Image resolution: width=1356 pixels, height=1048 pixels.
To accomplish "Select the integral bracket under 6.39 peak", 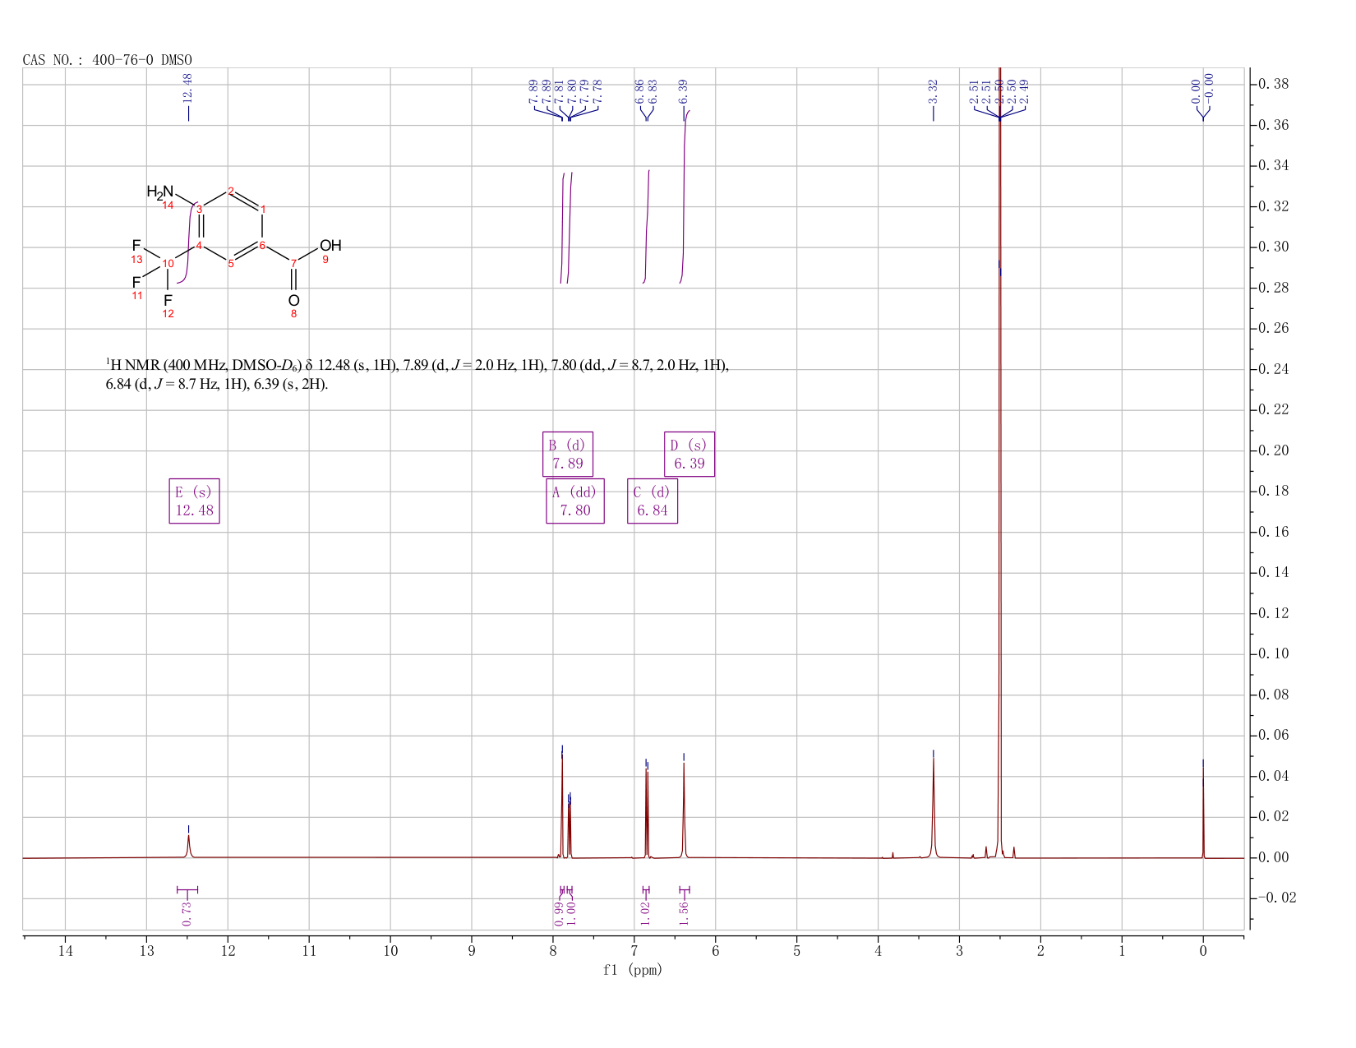I will [x=685, y=889].
